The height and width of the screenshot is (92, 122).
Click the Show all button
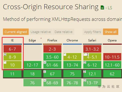pos(111,32)
